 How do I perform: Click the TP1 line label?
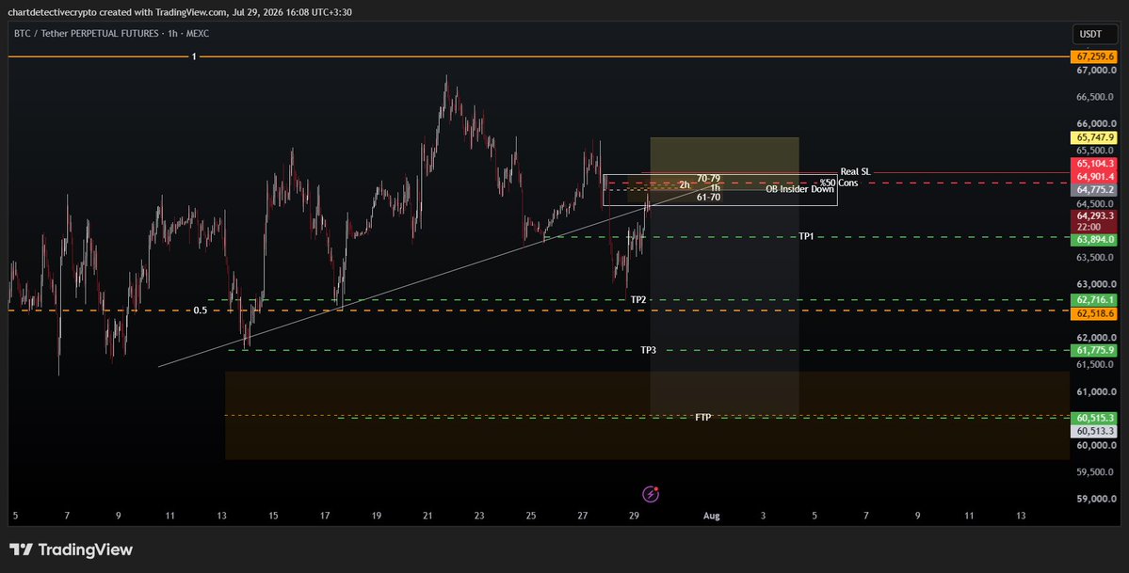806,236
